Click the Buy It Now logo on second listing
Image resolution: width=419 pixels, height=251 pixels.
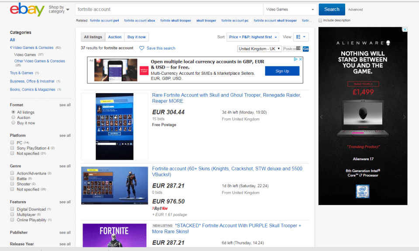coord(160,208)
